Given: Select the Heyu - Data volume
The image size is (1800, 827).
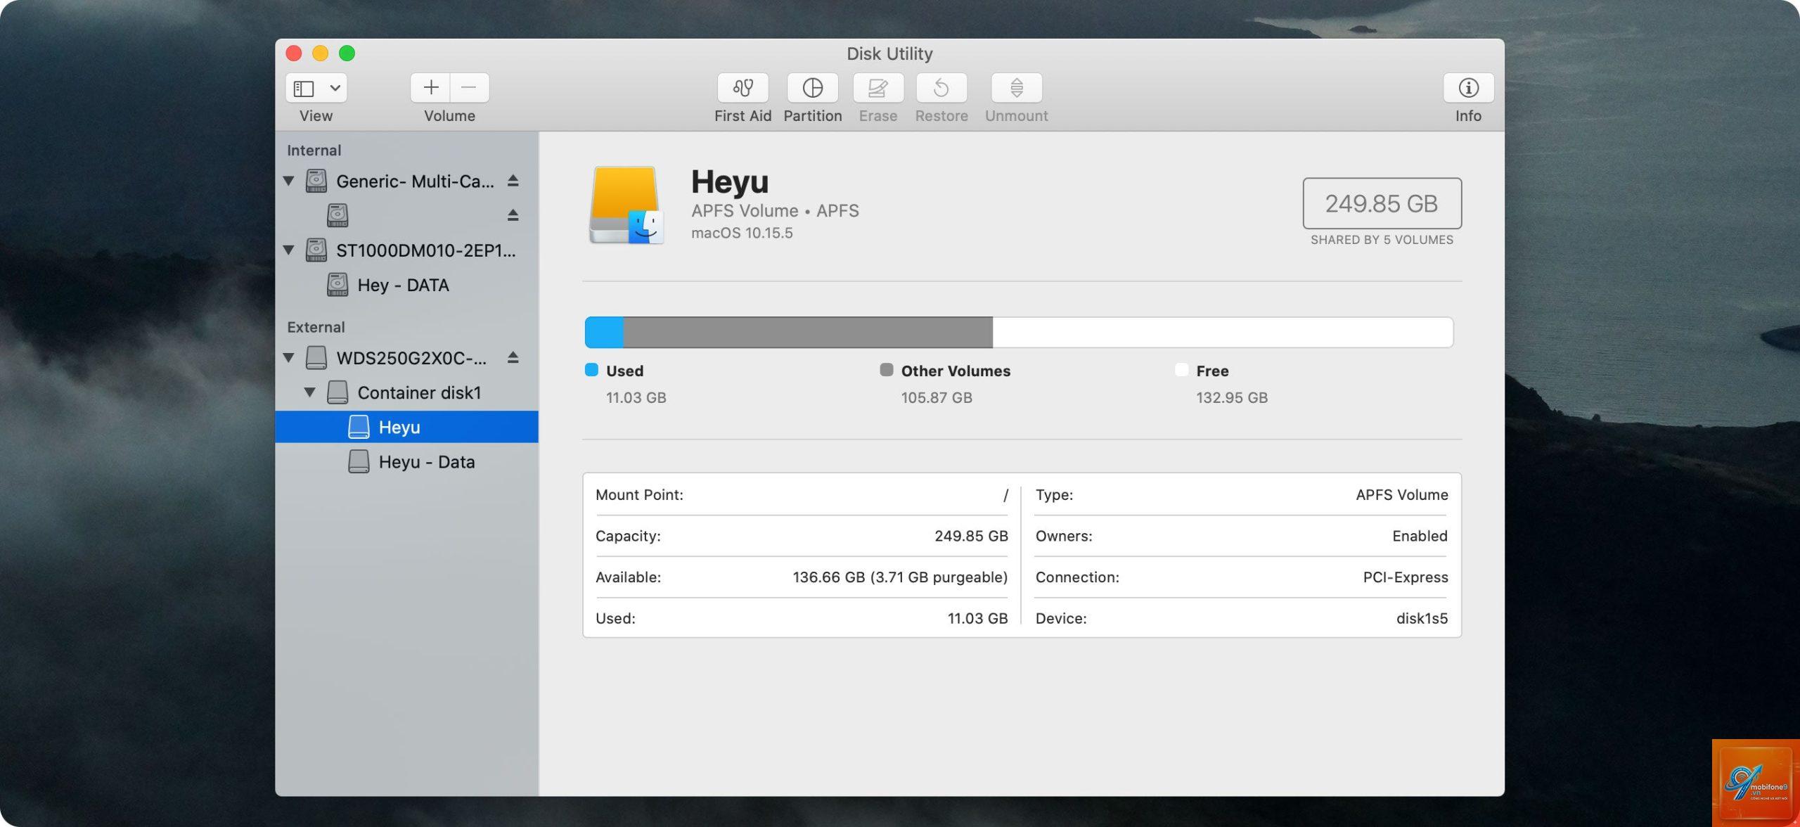Looking at the screenshot, I should [406, 462].
